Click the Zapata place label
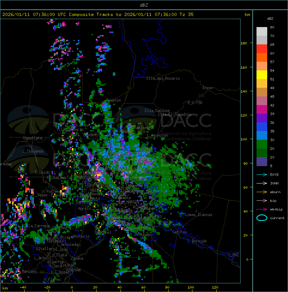 [x=77, y=258]
